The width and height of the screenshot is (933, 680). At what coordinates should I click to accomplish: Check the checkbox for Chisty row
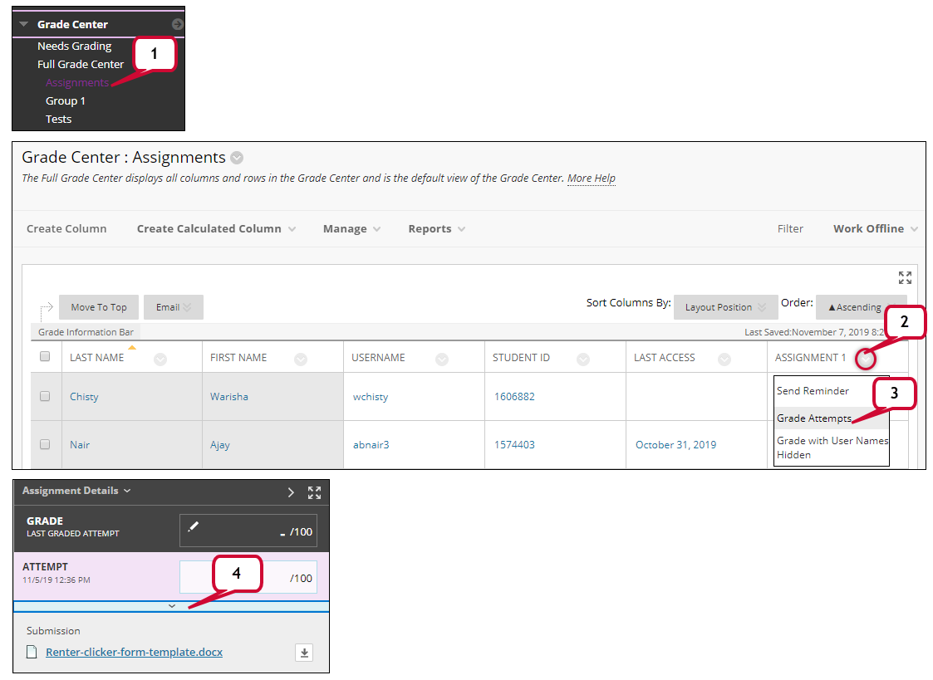(x=45, y=397)
